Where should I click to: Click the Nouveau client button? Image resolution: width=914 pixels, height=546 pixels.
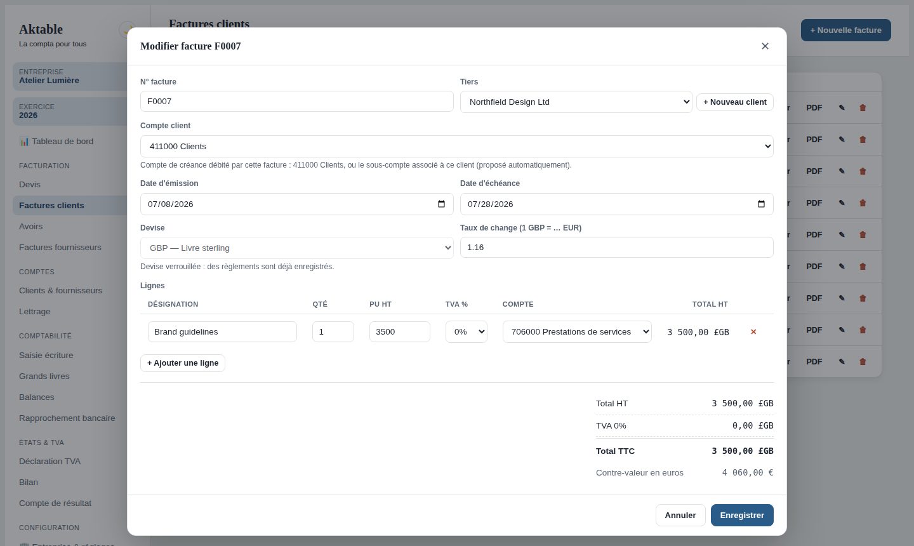(x=734, y=102)
